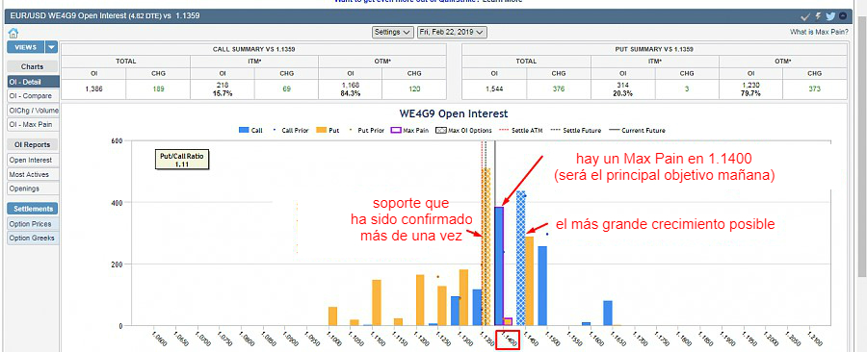Click the Charts section header
This screenshot has height=352, width=867.
coord(33,66)
